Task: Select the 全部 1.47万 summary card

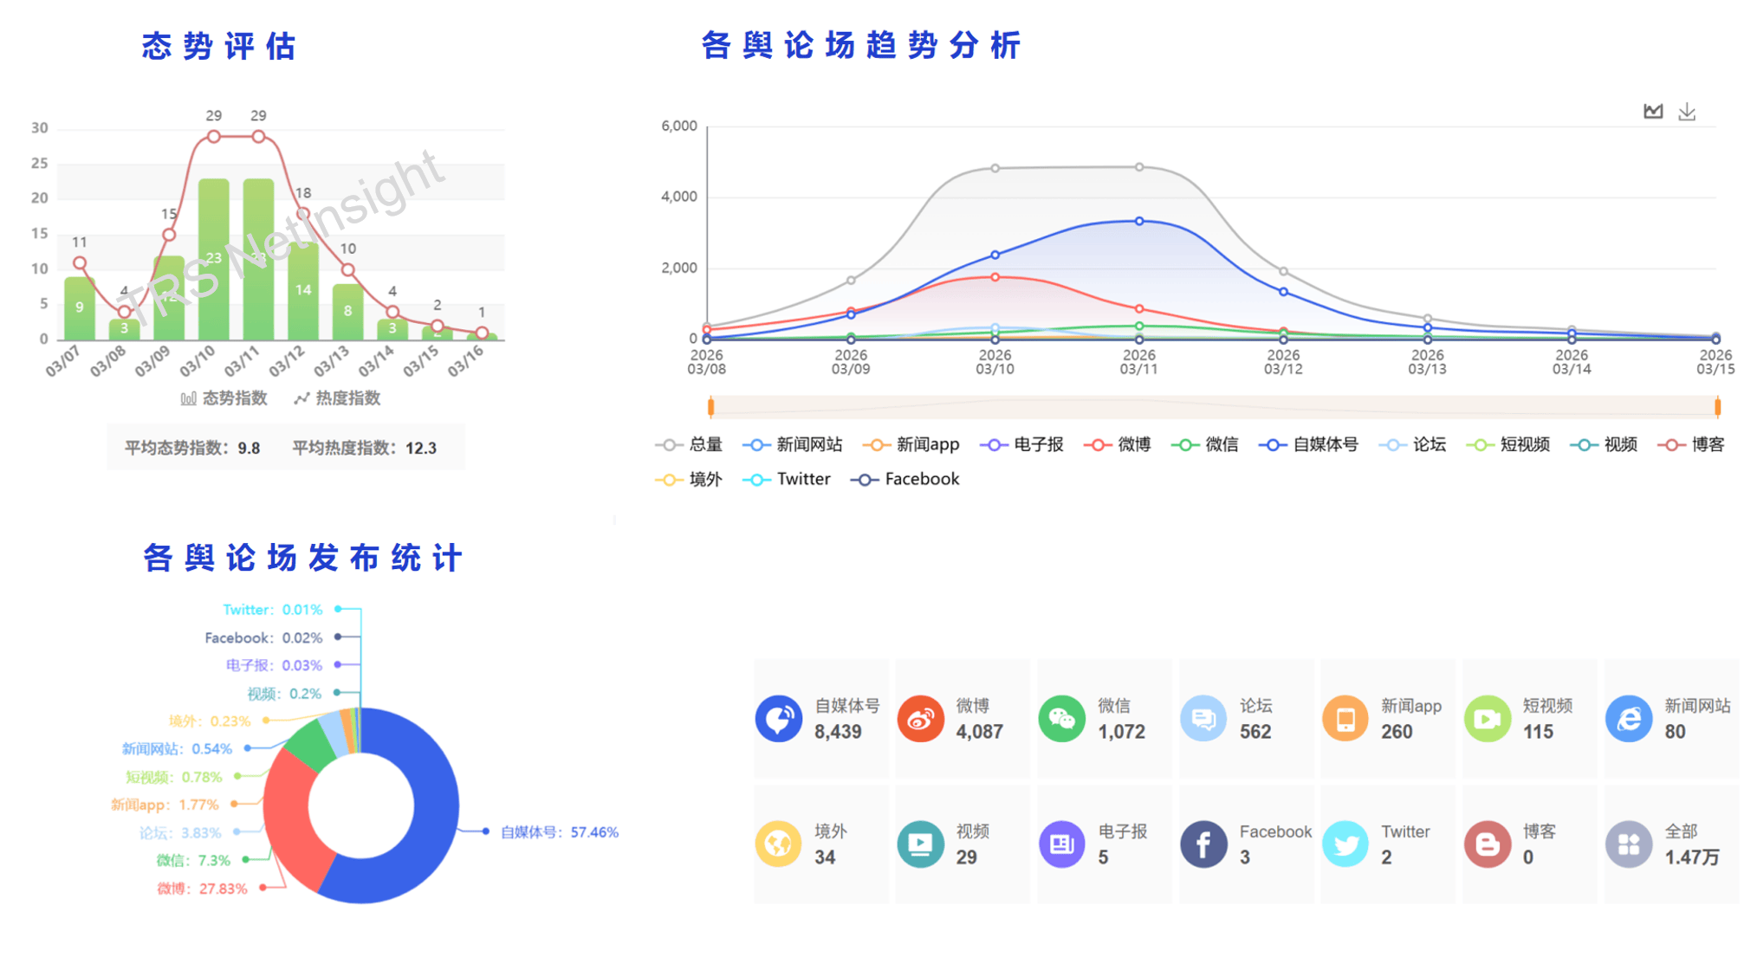Action: coord(1670,844)
